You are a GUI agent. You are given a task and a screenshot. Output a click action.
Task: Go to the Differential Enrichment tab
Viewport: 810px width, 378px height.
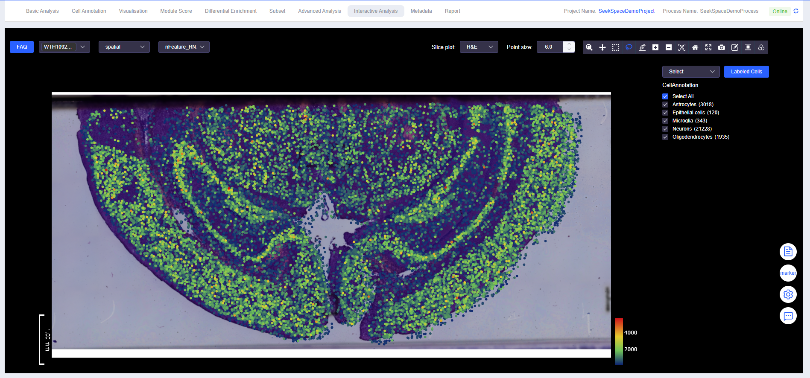pyautogui.click(x=231, y=11)
